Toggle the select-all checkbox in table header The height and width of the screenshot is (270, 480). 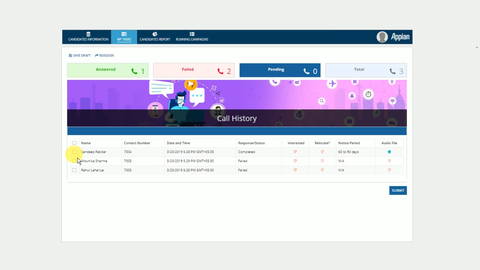click(x=74, y=143)
